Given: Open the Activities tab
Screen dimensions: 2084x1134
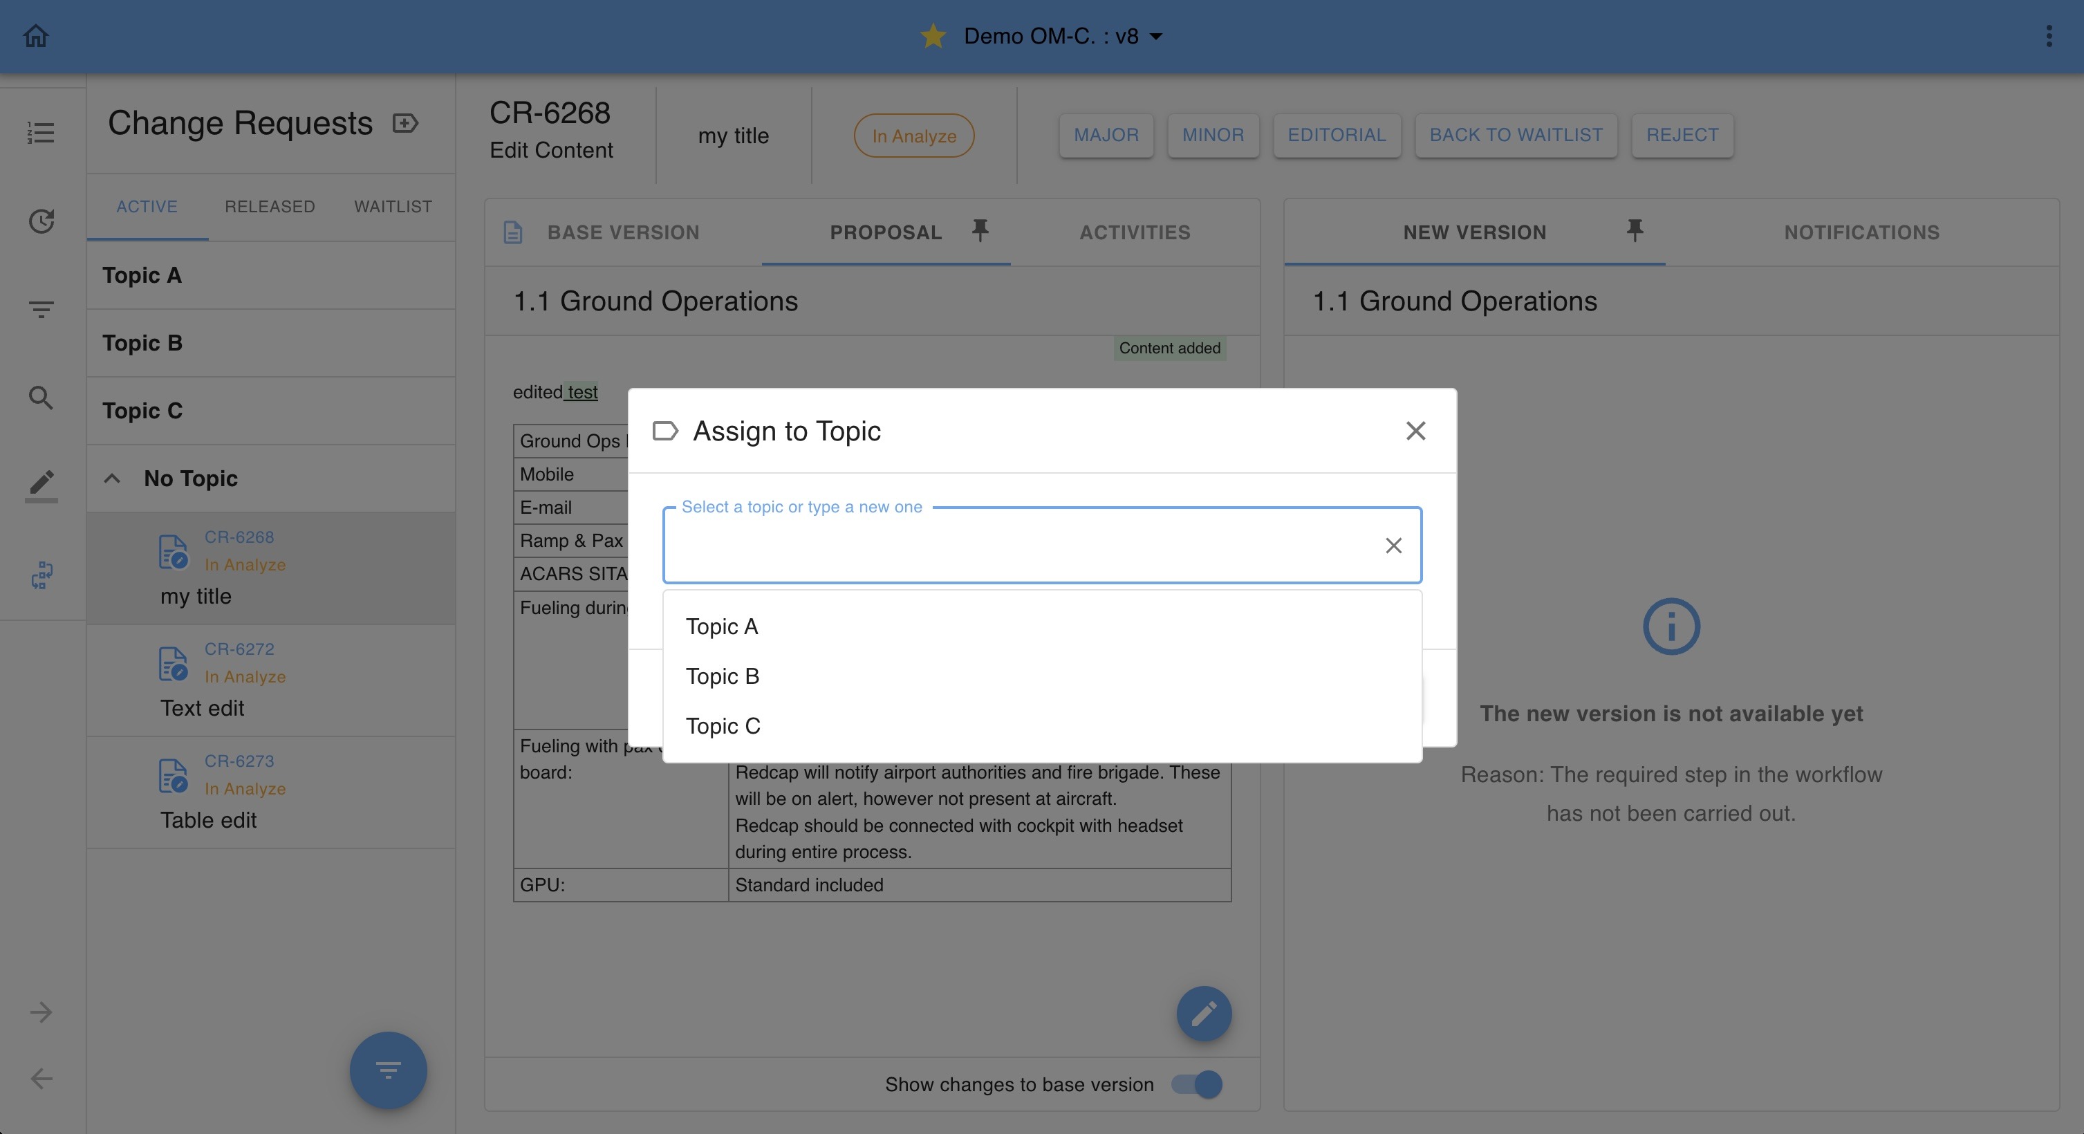Looking at the screenshot, I should pyautogui.click(x=1134, y=232).
